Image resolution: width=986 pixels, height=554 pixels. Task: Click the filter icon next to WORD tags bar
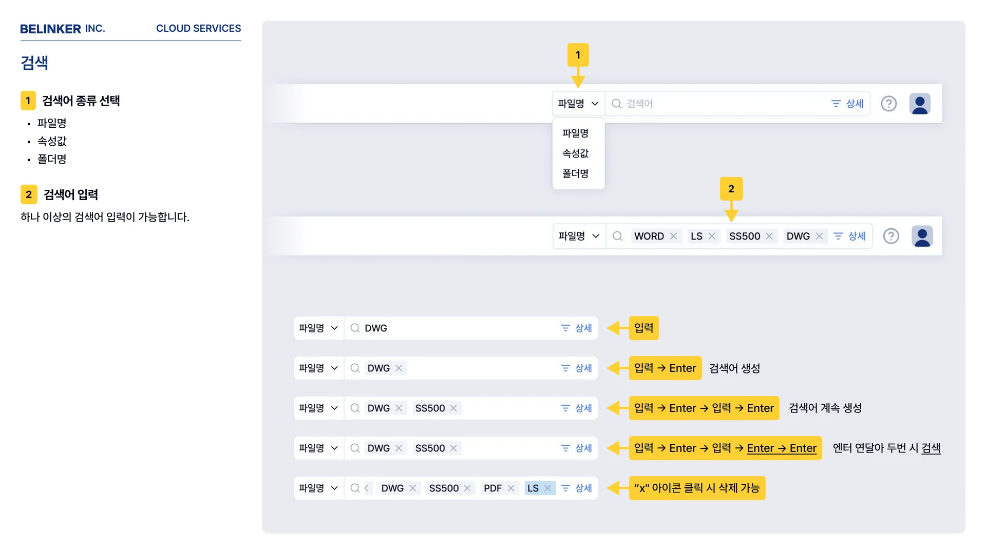point(838,236)
